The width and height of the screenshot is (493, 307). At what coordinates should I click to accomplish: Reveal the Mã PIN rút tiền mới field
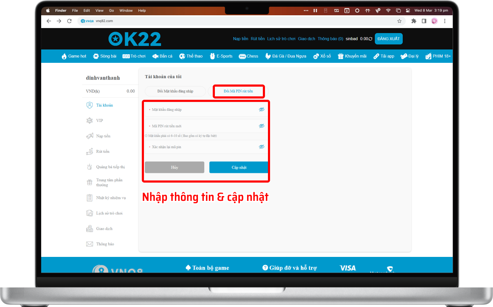tap(262, 126)
